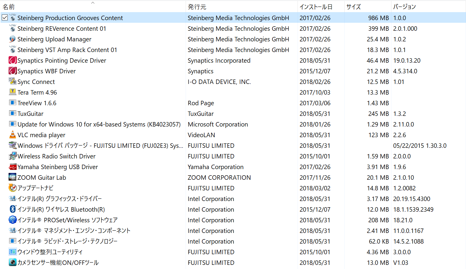Sort the list by 発行元 column

[197, 7]
